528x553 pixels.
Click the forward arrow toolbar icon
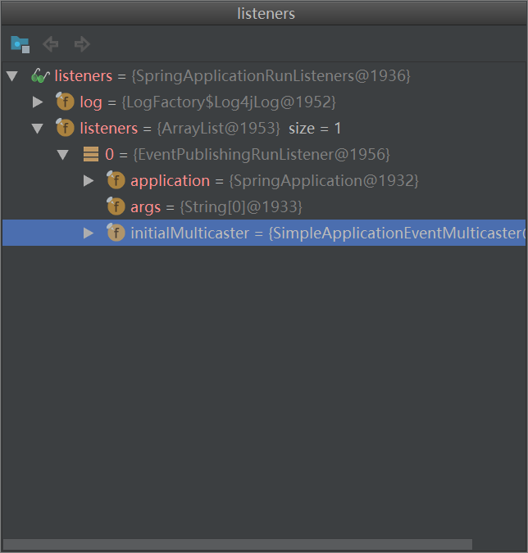coord(82,44)
